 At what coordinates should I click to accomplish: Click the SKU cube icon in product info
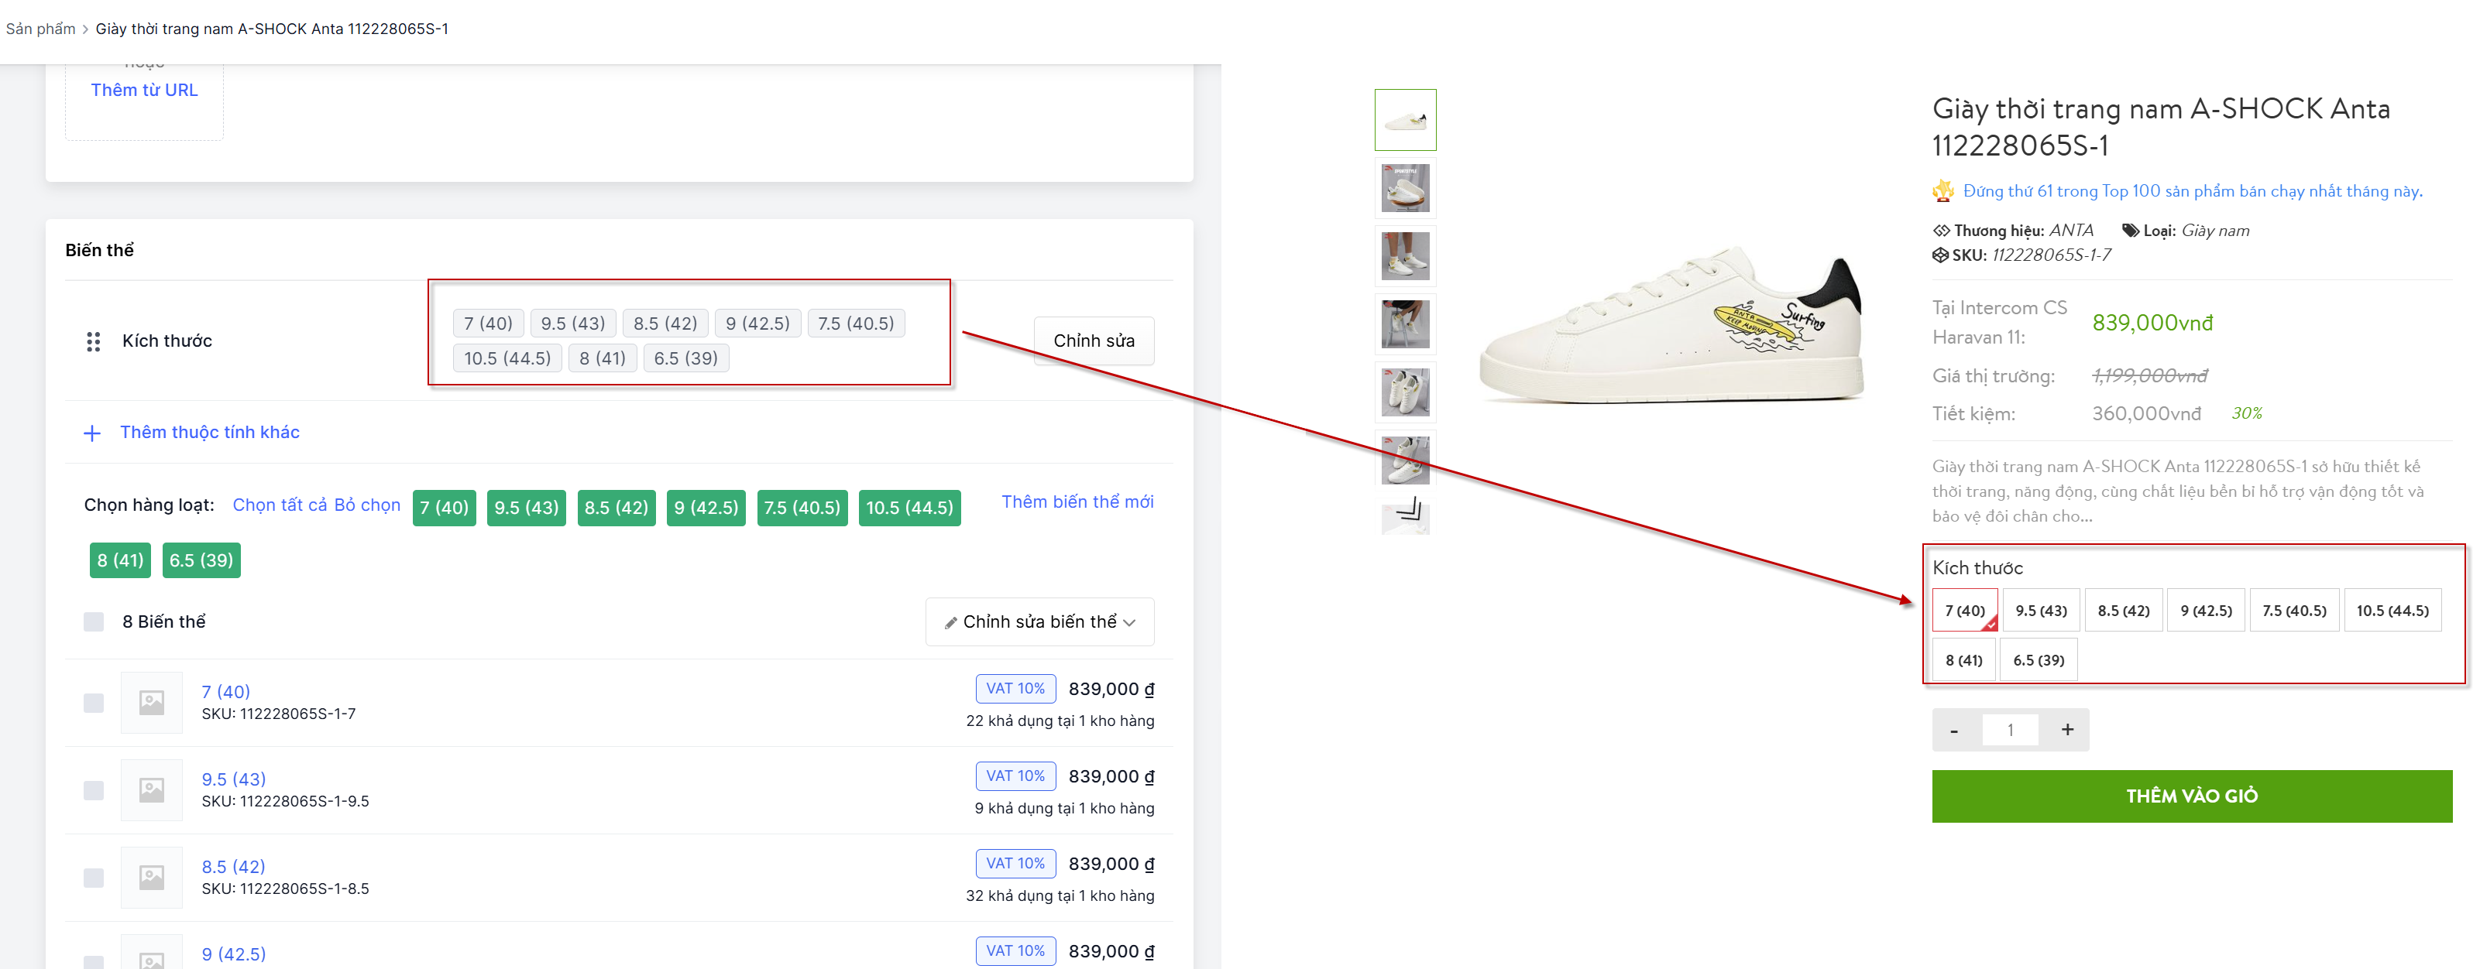click(x=1940, y=255)
